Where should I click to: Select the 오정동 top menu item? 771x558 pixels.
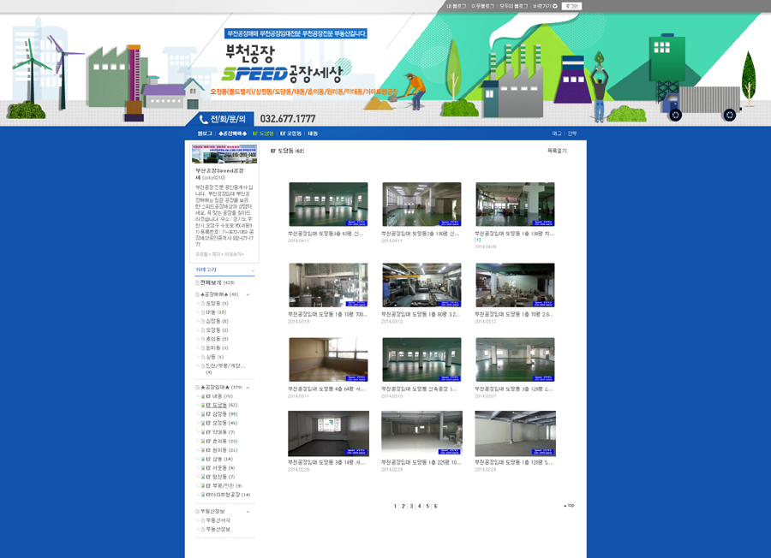290,134
